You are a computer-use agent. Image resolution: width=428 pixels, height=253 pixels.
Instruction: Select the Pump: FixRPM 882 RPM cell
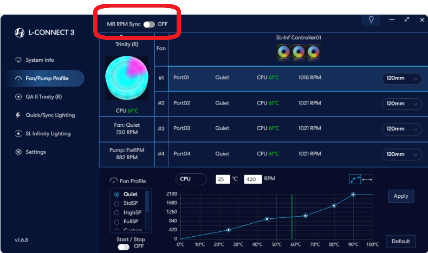tap(127, 154)
